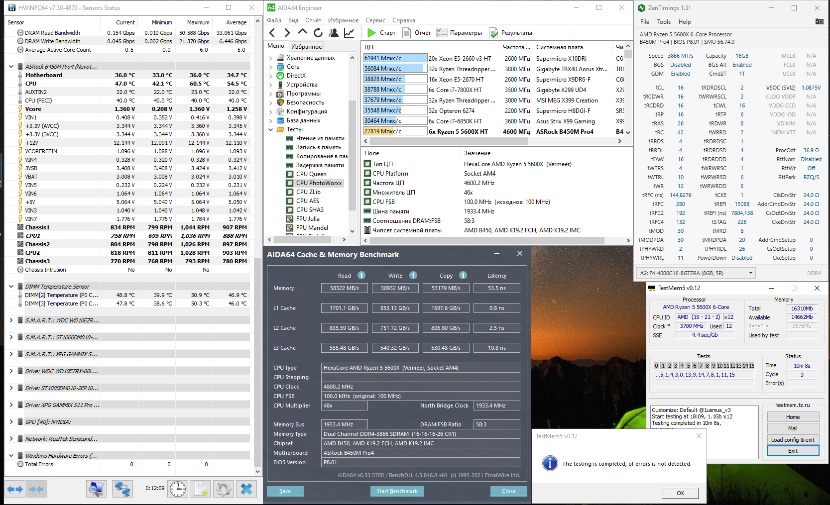Click Save in Cache & Memory Benchmark
The image size is (830, 505).
click(285, 491)
